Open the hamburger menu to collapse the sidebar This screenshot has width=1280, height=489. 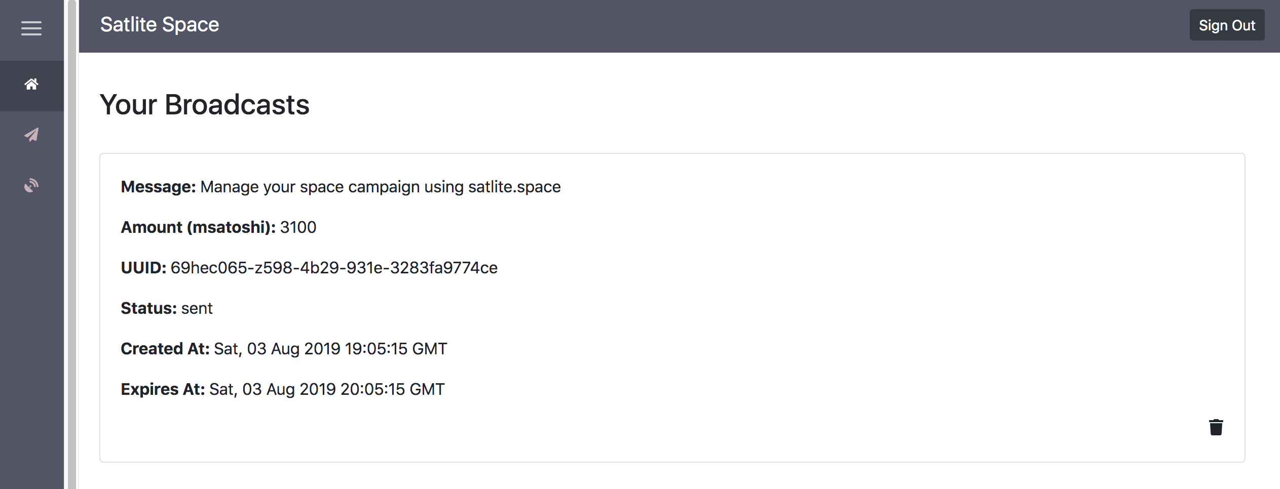click(31, 28)
